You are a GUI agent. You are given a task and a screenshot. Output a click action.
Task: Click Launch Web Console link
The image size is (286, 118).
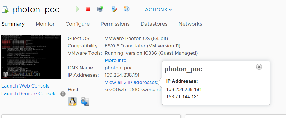[x=25, y=86]
